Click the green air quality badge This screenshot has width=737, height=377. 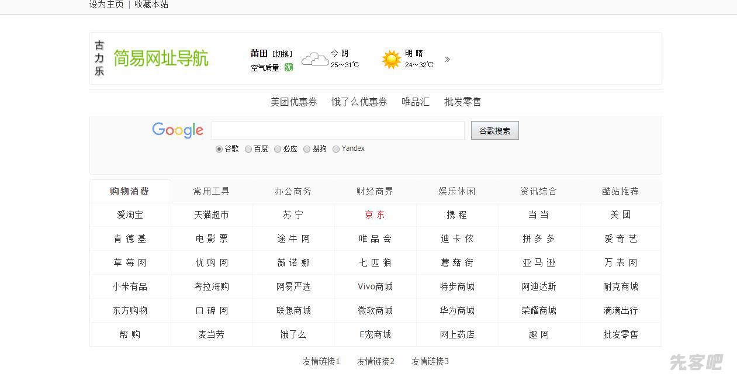point(288,68)
